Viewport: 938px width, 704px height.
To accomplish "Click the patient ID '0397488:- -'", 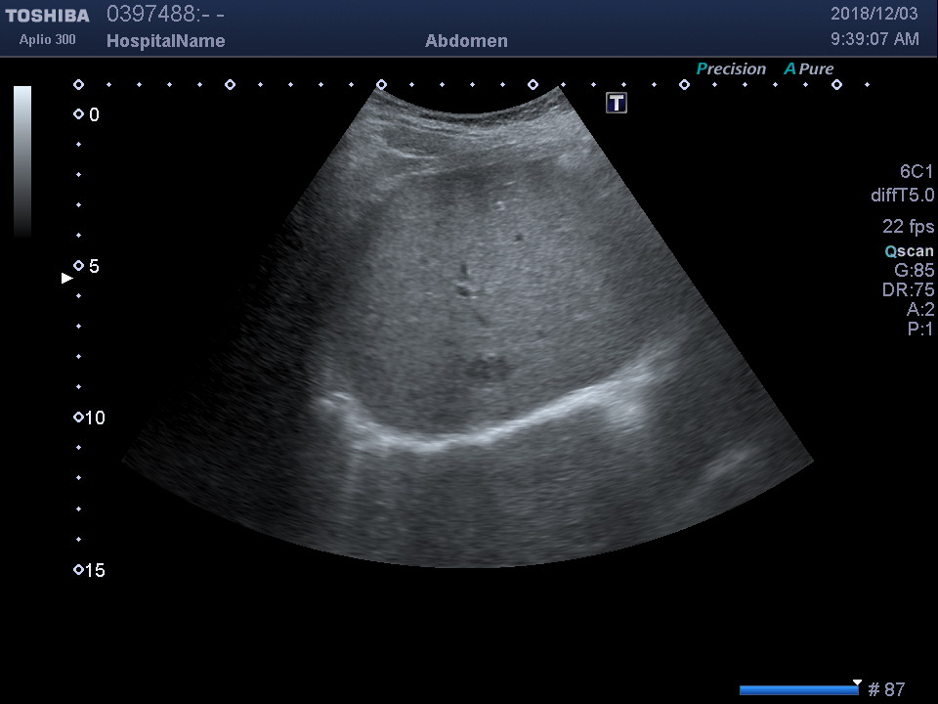I will tap(166, 14).
